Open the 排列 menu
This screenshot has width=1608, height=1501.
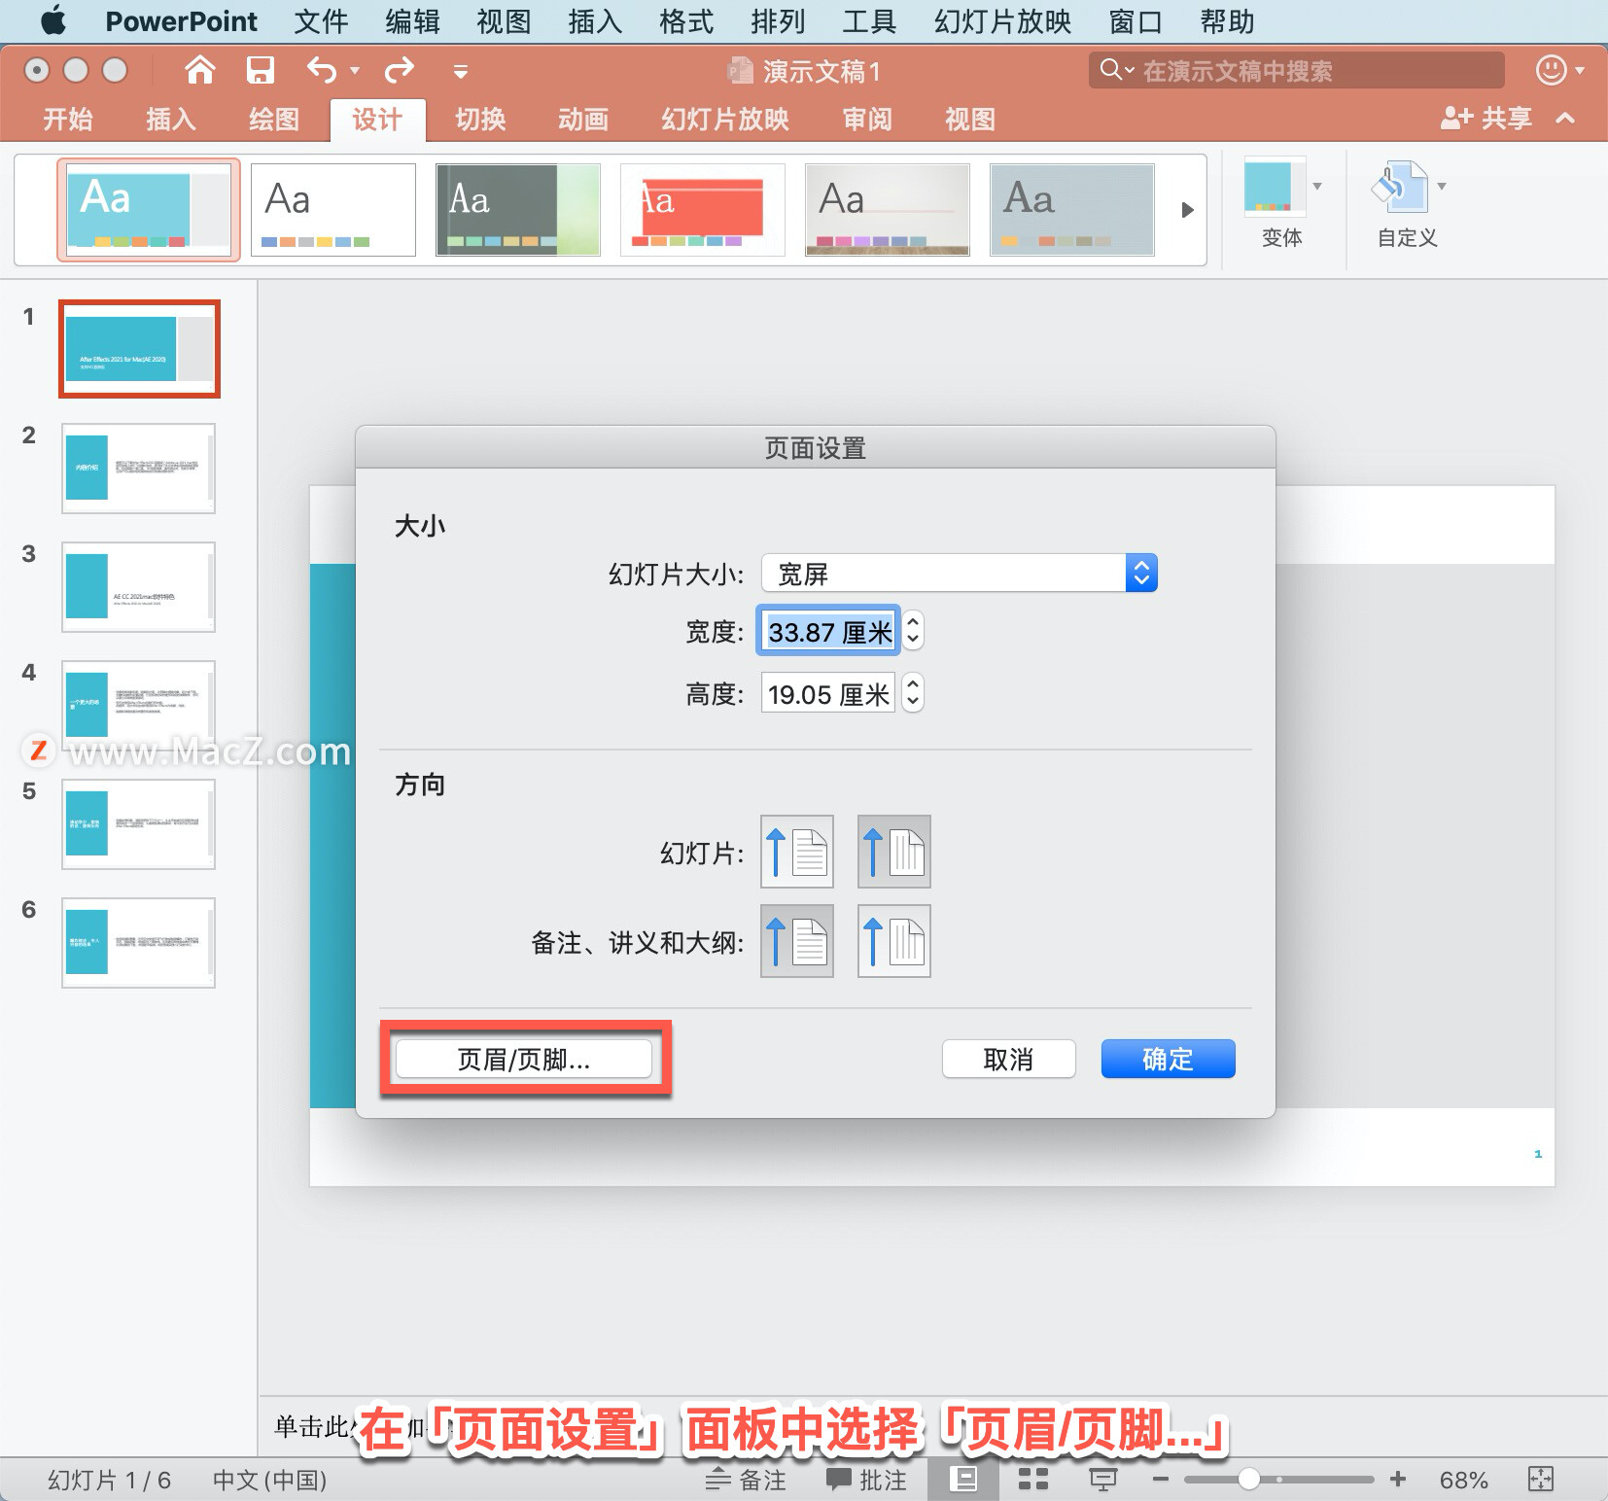tap(778, 20)
